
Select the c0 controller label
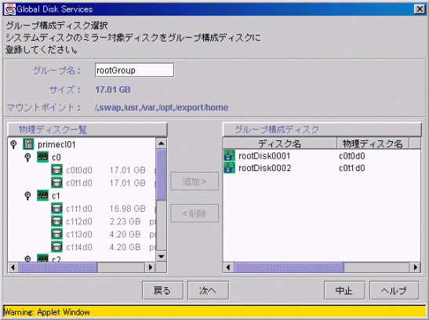[56, 158]
